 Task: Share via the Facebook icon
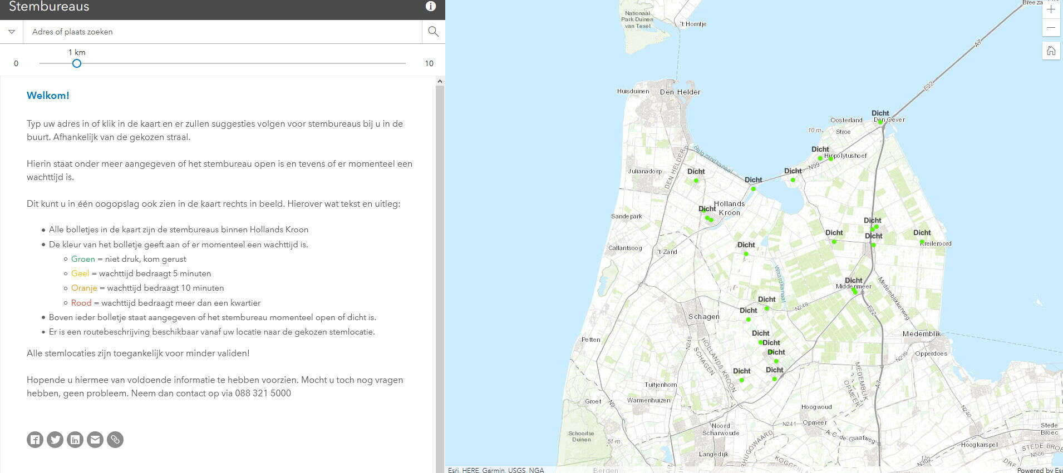(x=35, y=440)
